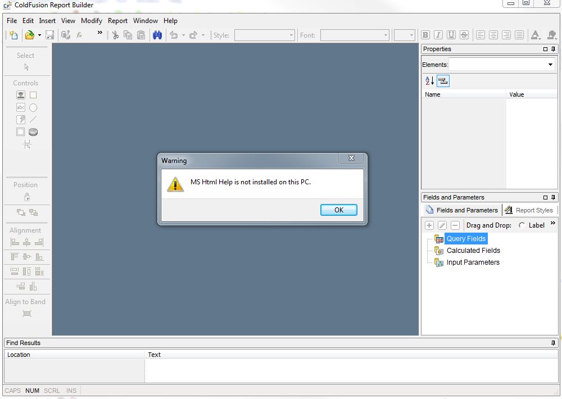Click the Paste clipboard icon

(141, 35)
